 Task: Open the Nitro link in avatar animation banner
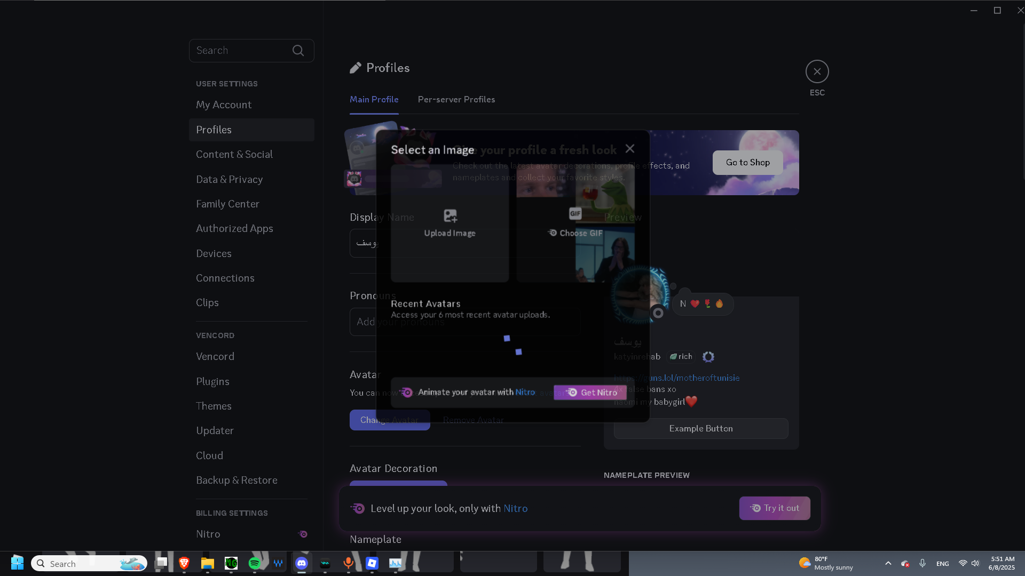(x=525, y=392)
